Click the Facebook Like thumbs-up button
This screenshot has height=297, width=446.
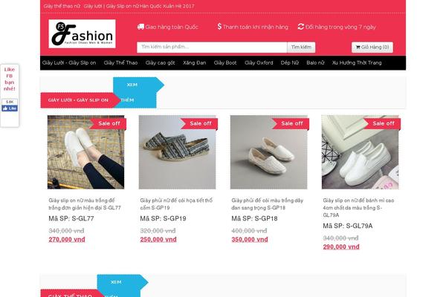click(x=10, y=108)
